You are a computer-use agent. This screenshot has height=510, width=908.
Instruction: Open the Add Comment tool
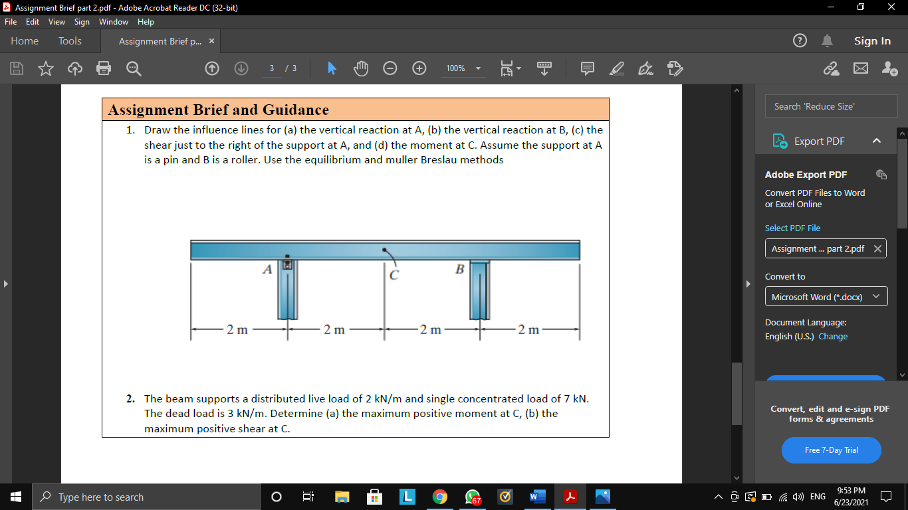[587, 68]
